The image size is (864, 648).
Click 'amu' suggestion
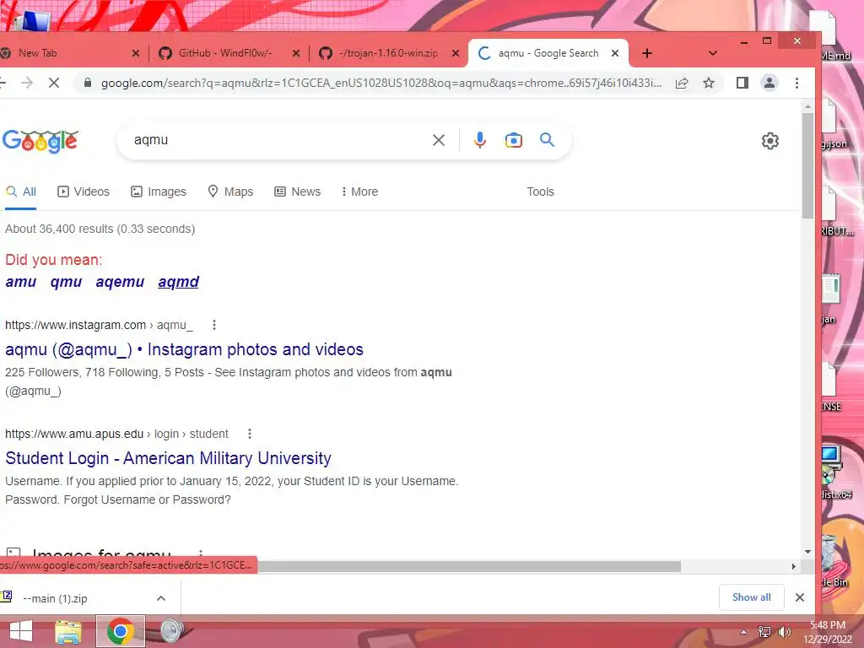pyautogui.click(x=21, y=282)
